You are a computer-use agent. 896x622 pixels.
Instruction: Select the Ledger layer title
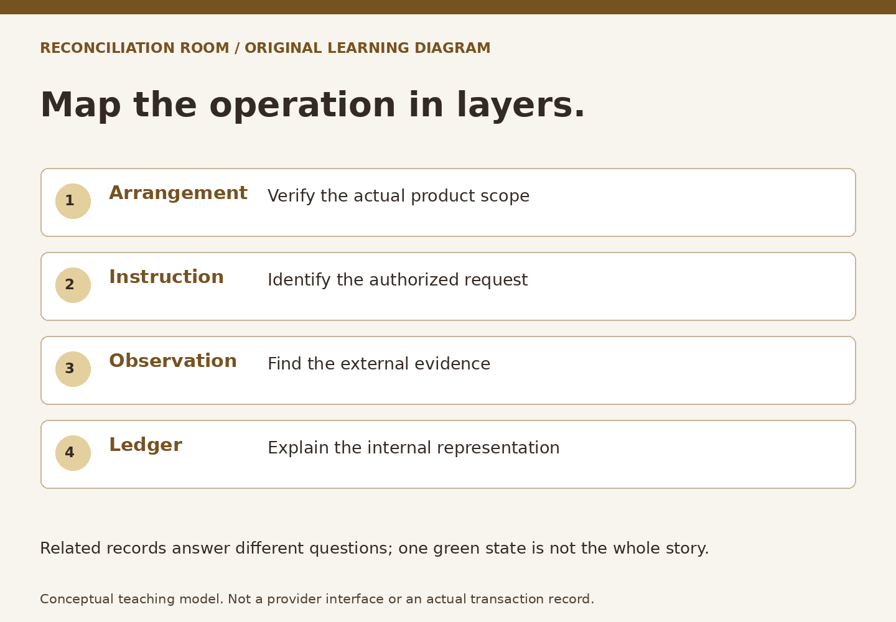coord(146,445)
